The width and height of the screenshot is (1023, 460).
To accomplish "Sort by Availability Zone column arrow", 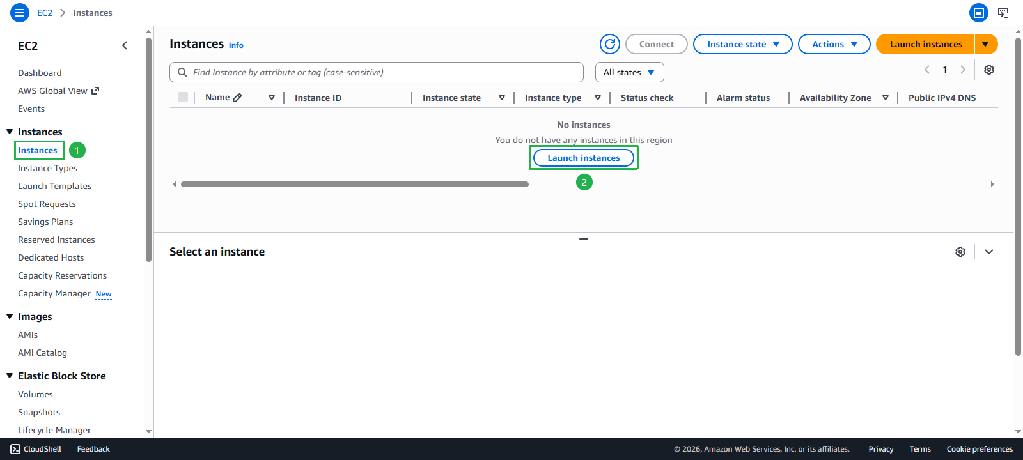I will pyautogui.click(x=886, y=98).
